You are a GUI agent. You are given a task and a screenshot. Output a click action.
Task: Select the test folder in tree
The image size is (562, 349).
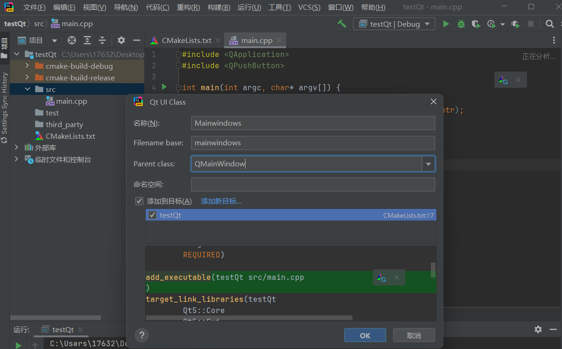[x=52, y=113]
